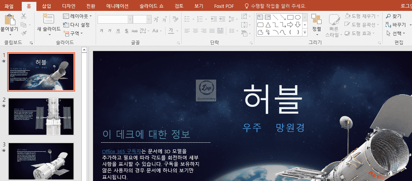
Task: Clear all formatting with the eraser icon
Action: point(175,19)
